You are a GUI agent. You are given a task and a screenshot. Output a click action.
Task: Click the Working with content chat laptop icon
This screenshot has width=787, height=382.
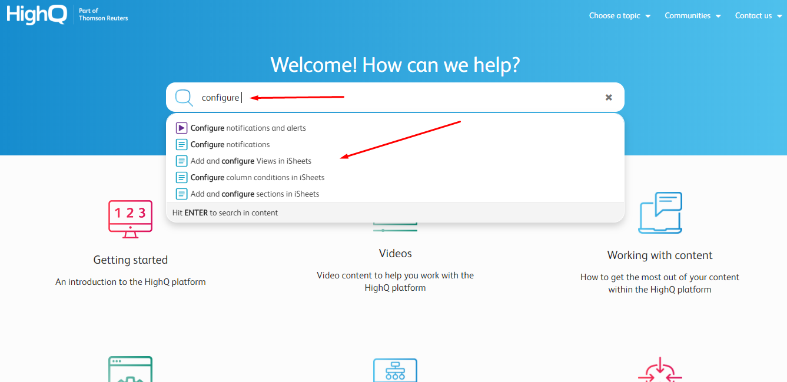660,212
